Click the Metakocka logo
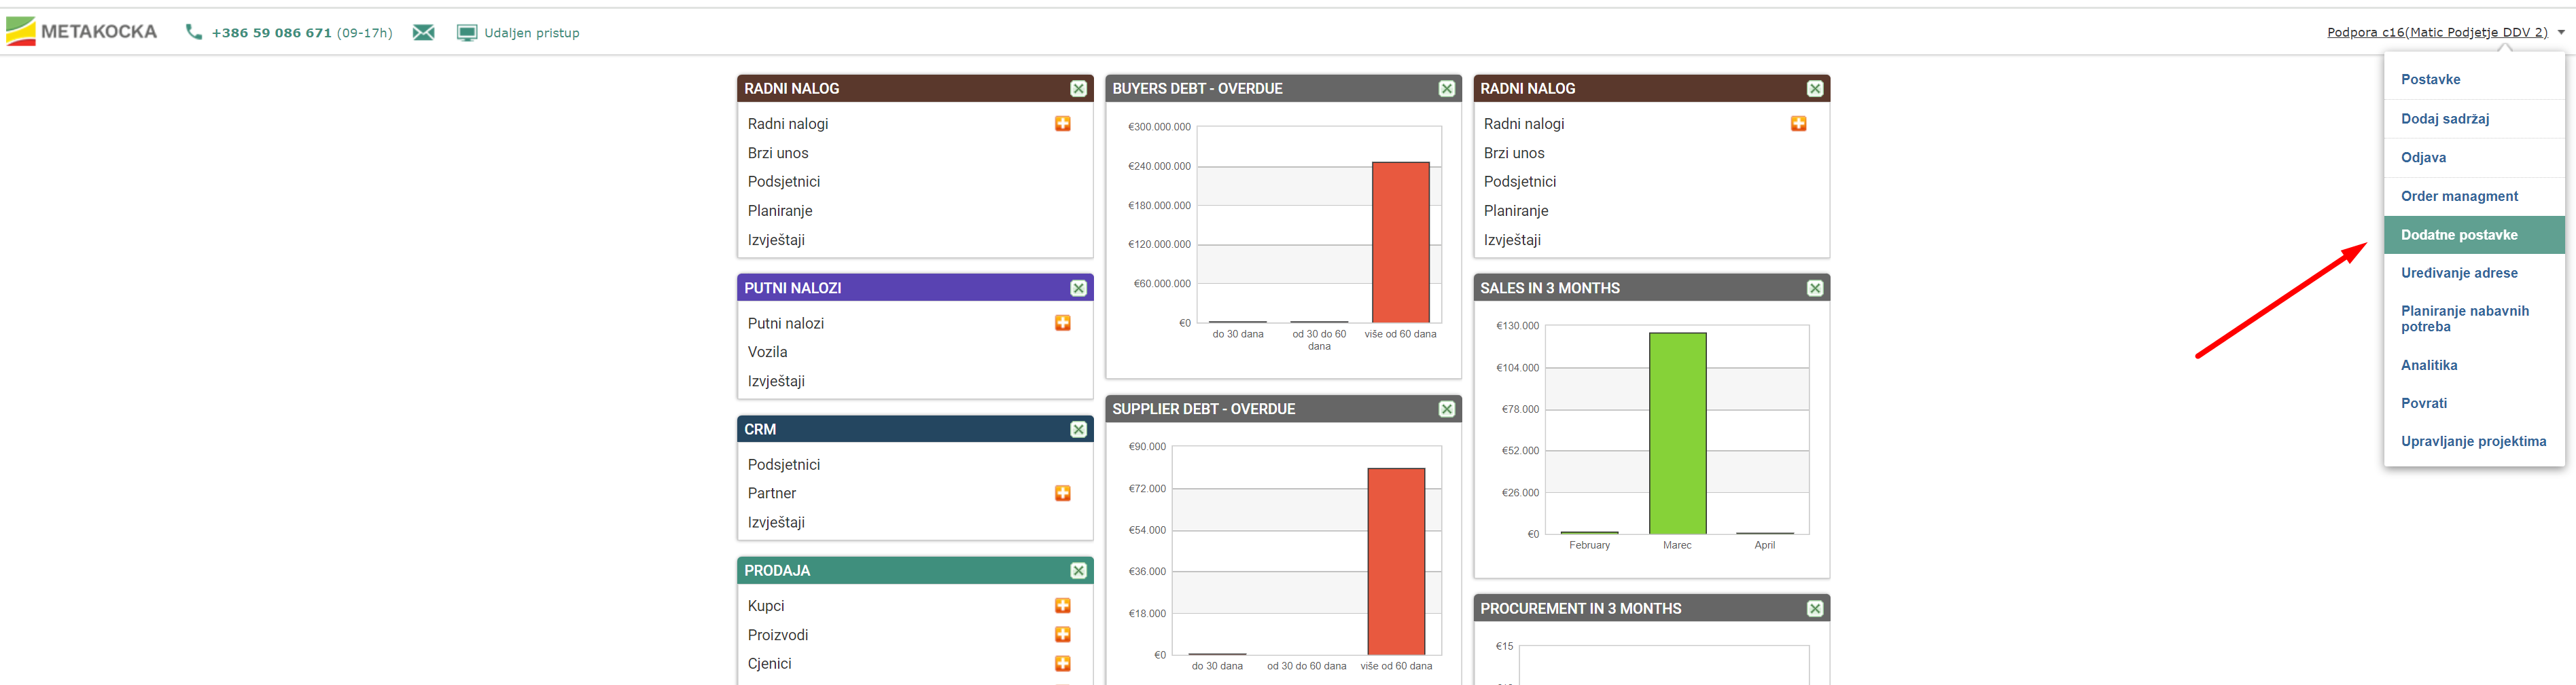2576x685 pixels. point(82,32)
